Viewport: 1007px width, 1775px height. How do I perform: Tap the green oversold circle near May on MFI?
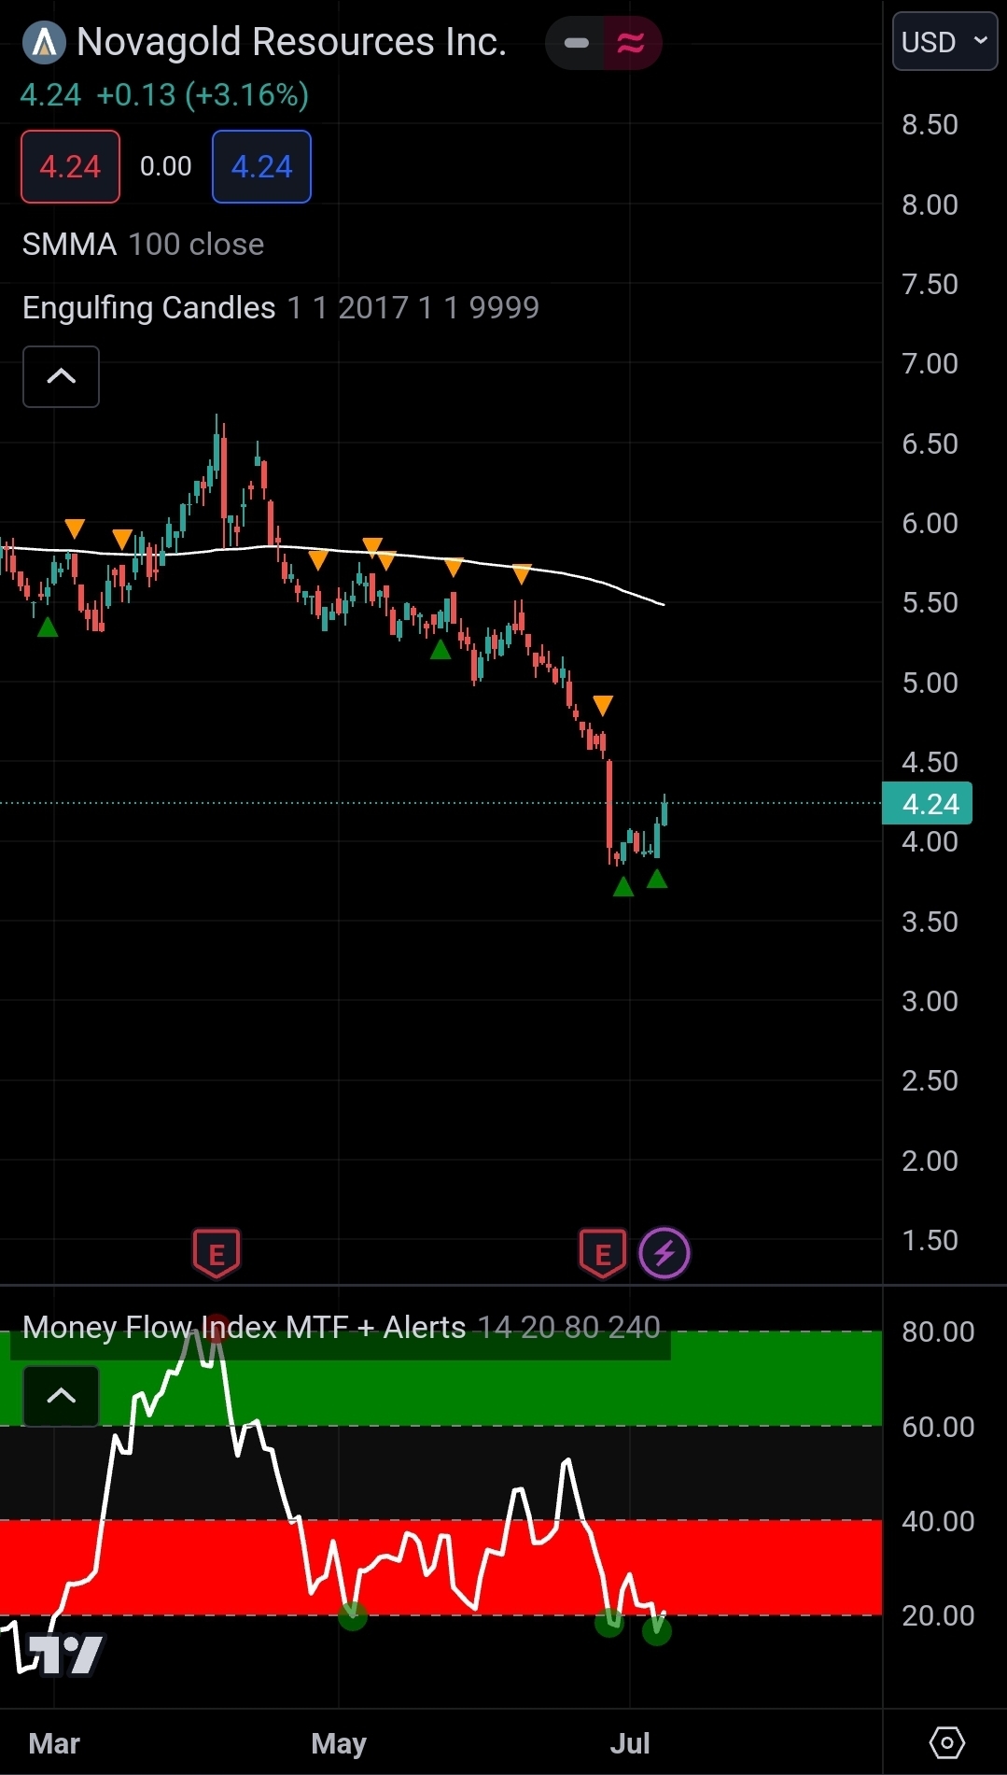click(353, 1615)
